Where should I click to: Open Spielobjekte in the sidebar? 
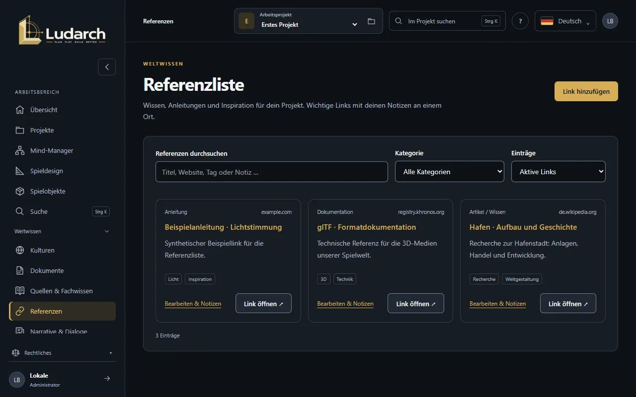[62, 191]
